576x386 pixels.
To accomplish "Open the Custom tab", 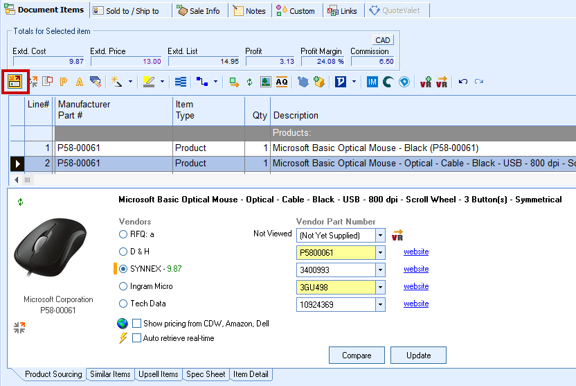I will coord(296,10).
